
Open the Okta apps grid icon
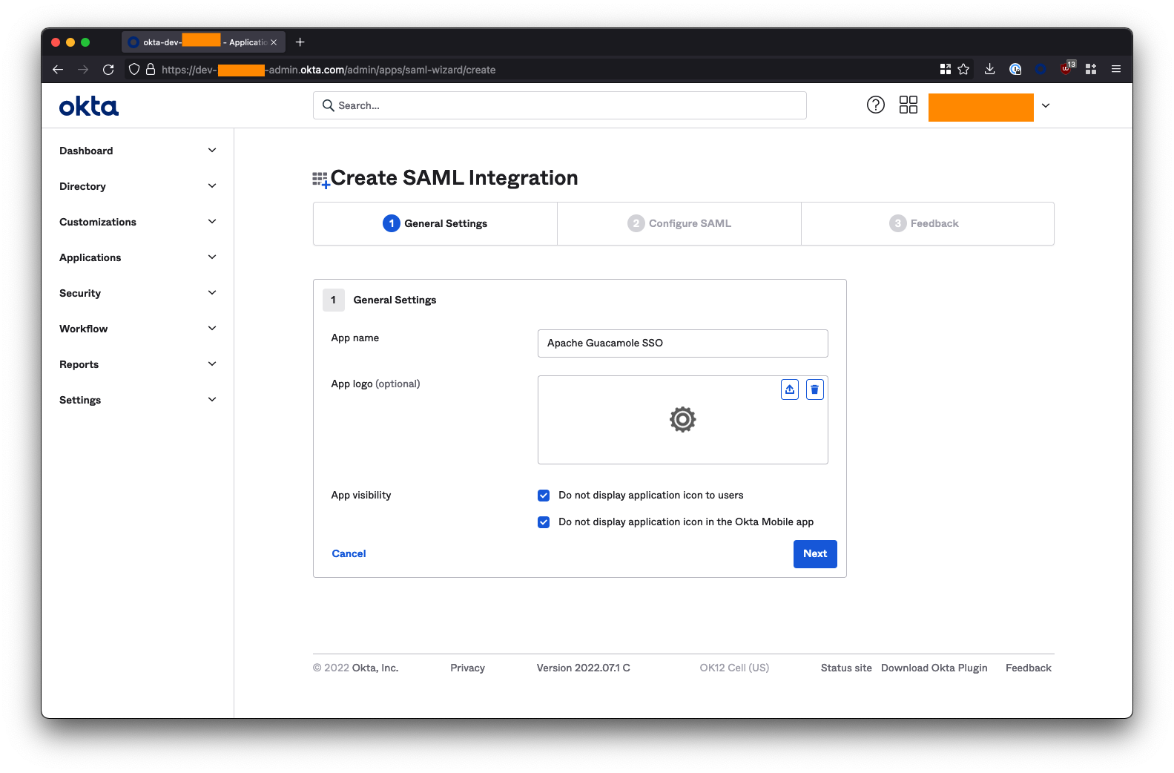tap(908, 105)
